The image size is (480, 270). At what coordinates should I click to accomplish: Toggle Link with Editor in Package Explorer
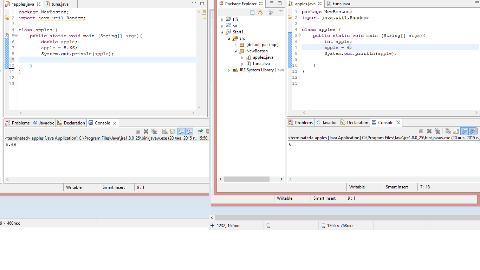click(x=260, y=12)
